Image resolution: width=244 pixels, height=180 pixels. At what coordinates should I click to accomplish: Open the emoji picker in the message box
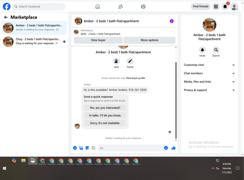click(166, 148)
